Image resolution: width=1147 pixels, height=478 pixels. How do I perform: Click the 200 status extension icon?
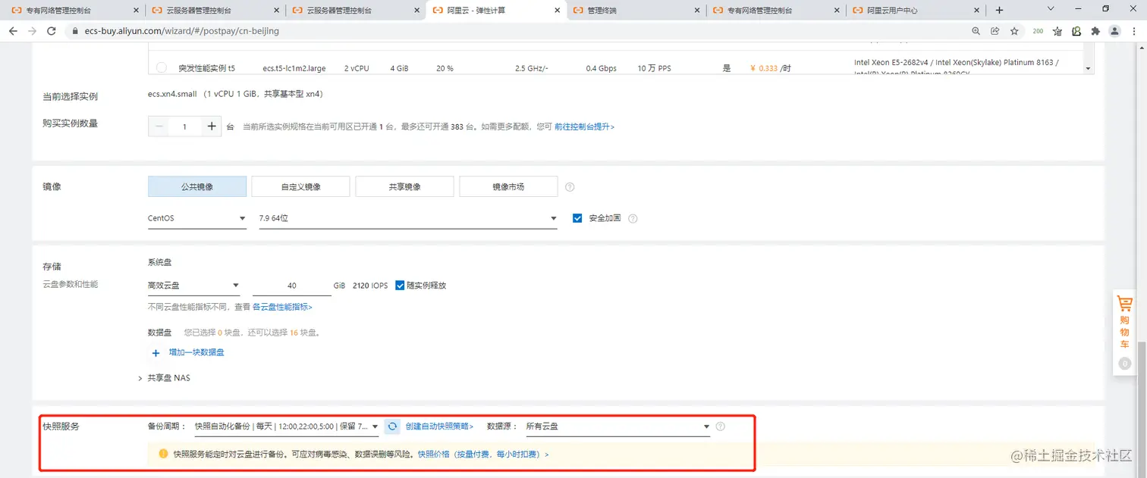[x=1038, y=31]
